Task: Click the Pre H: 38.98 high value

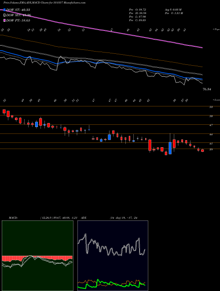Action: (x=138, y=13)
